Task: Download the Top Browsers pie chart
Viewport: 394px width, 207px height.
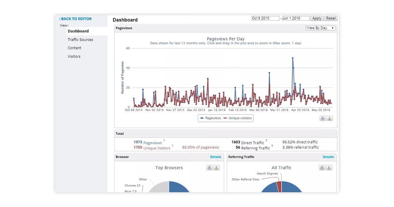Action: 216,168
